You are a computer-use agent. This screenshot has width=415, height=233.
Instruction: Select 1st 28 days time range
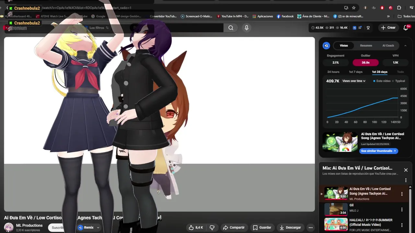tap(380, 72)
